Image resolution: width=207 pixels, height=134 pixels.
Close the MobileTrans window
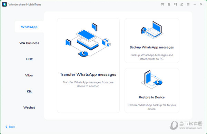[201, 4]
